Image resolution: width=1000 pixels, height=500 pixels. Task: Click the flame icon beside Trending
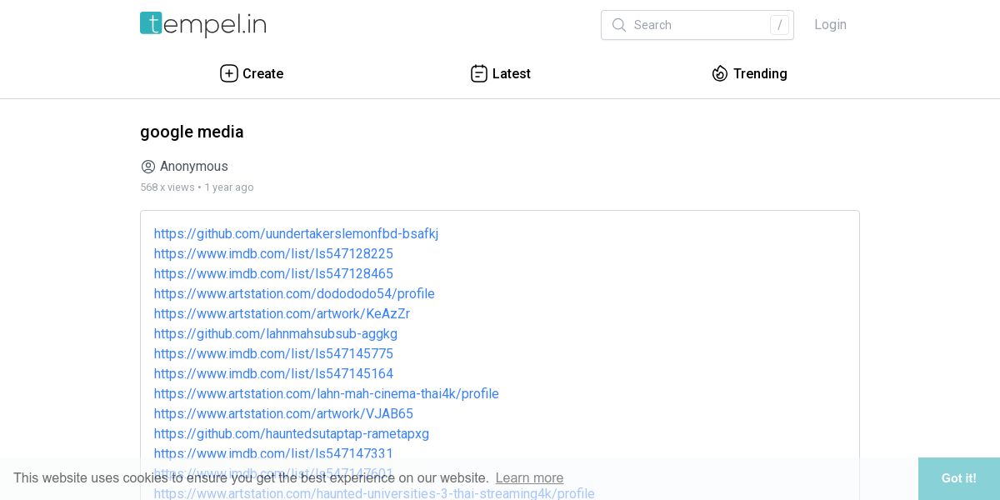pos(720,73)
